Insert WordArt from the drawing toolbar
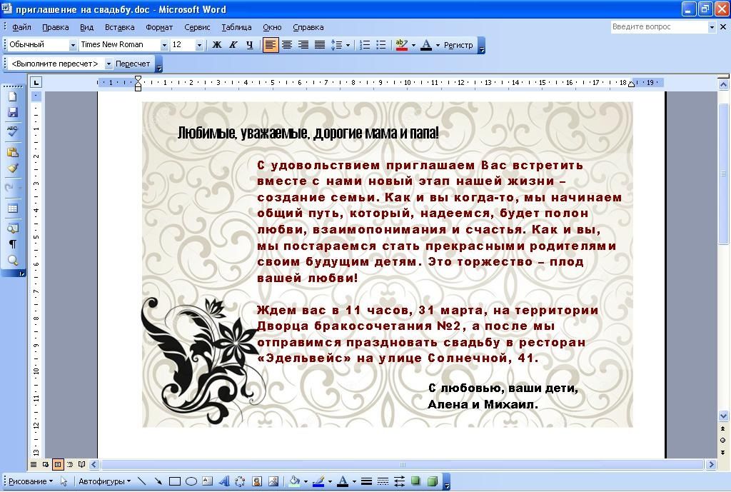731x492 pixels. pyautogui.click(x=223, y=481)
